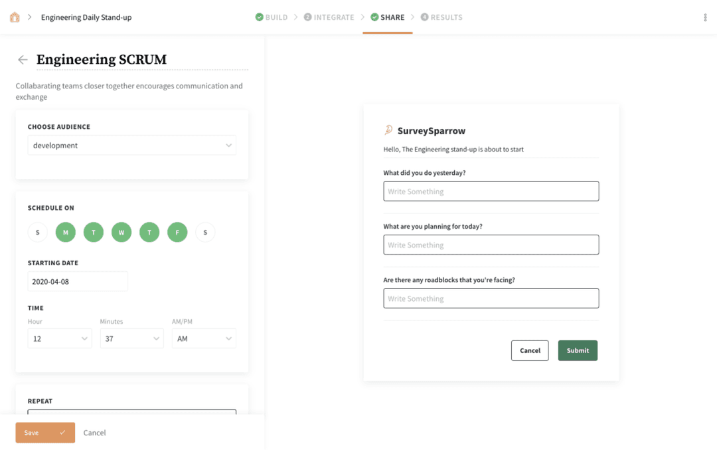Expand the Hour dropdown showing 12
This screenshot has height=450, width=717.
click(x=60, y=338)
